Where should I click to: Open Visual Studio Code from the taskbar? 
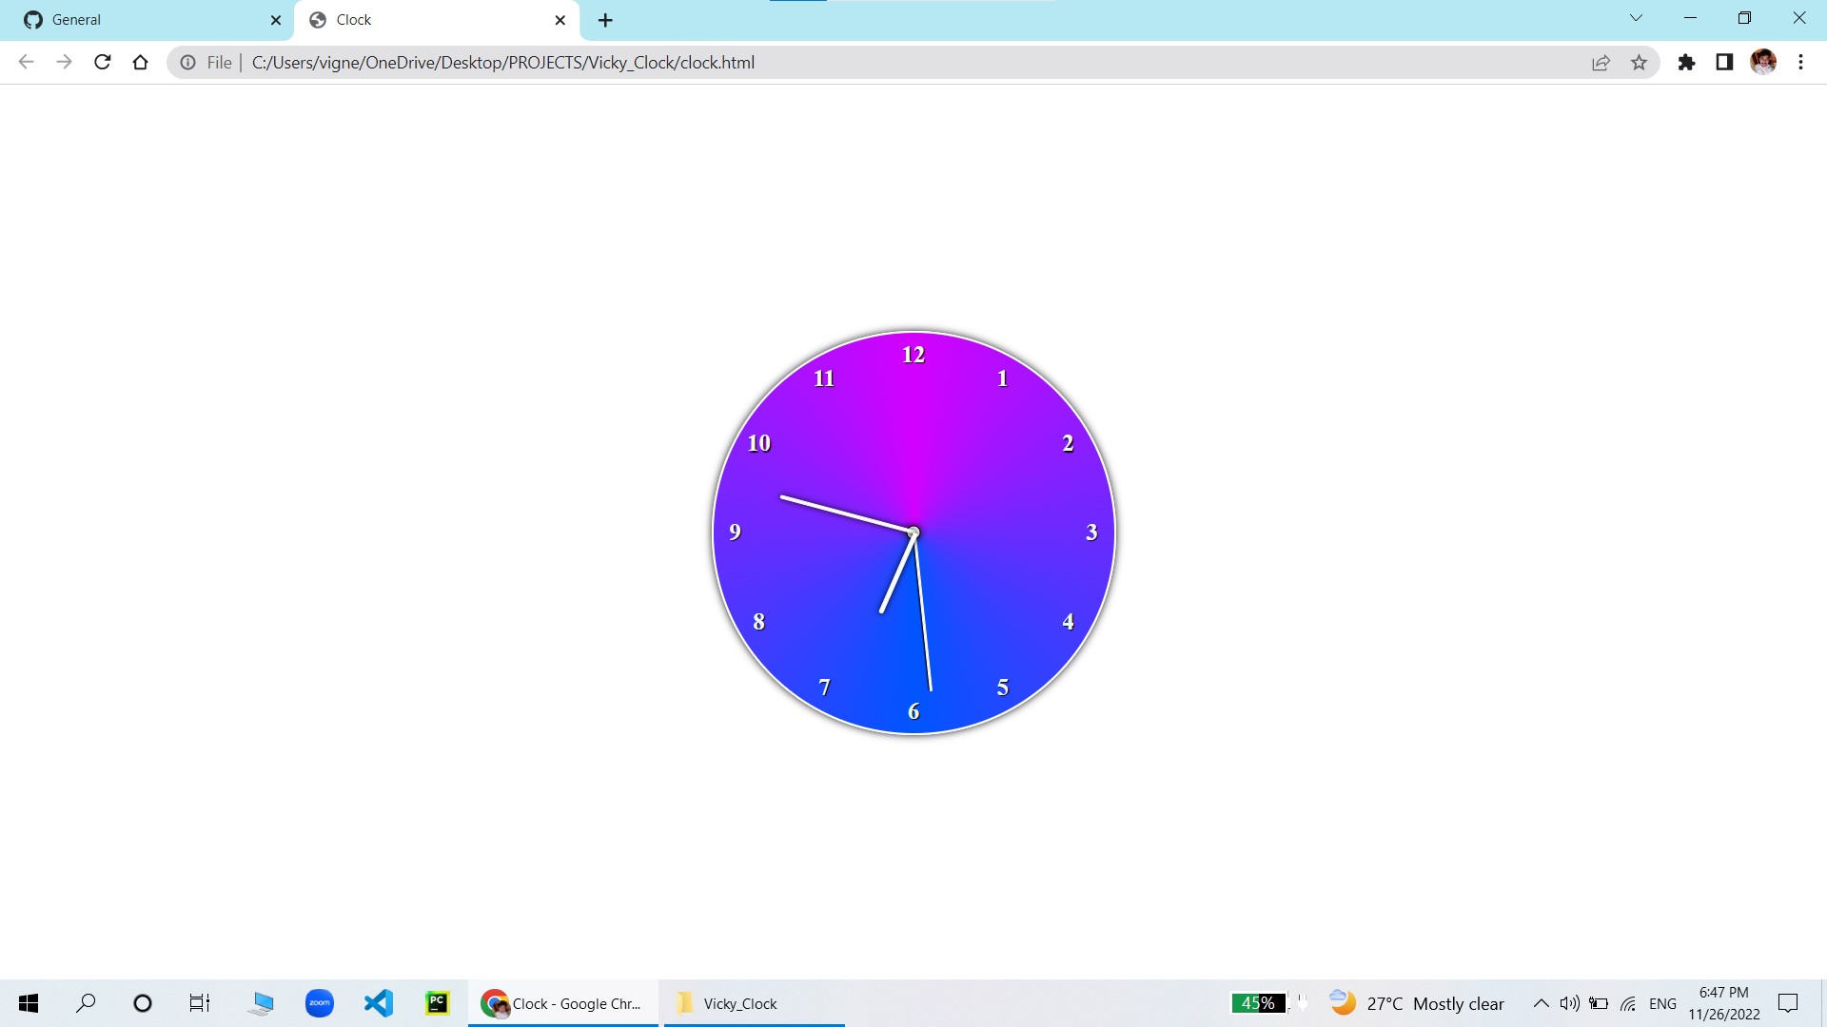pos(378,1002)
